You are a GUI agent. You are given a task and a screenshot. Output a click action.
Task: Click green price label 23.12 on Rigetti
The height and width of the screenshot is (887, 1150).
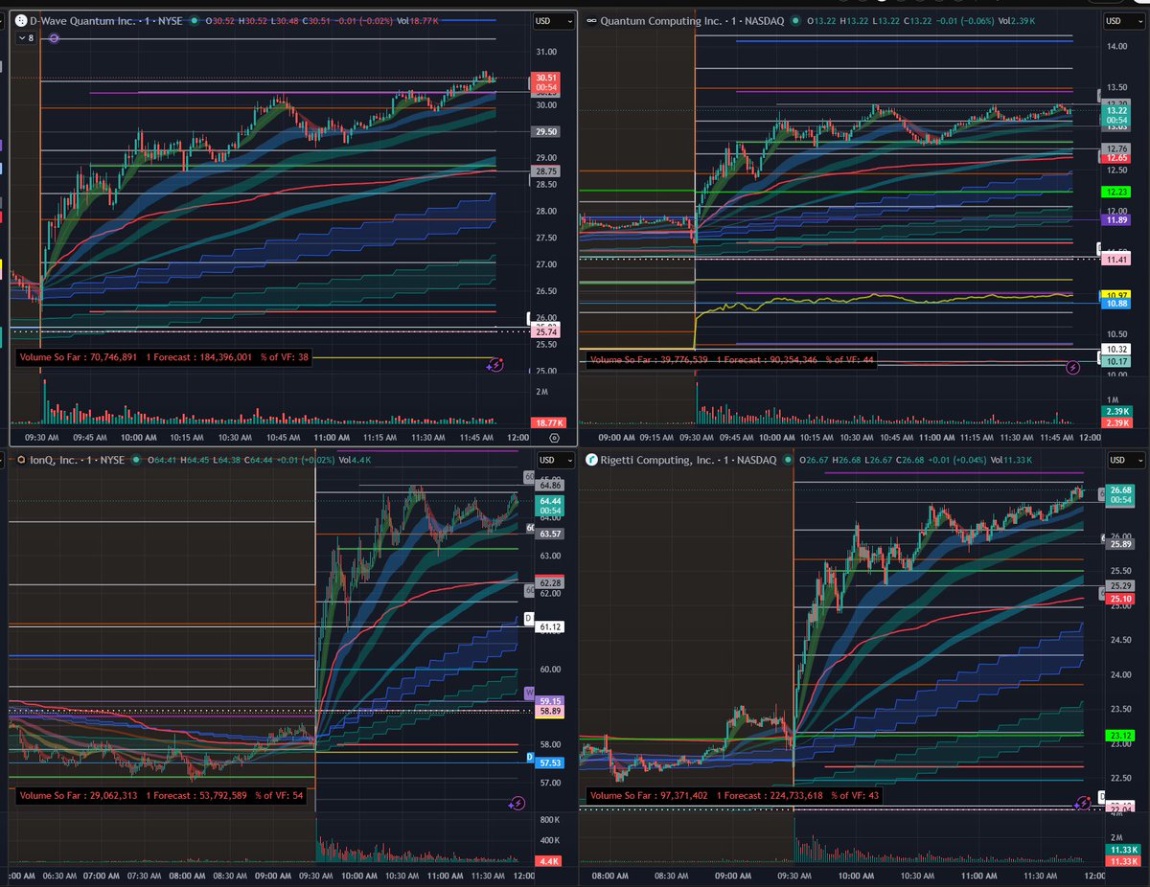pos(1122,736)
